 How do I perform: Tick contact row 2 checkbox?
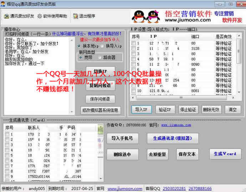point(7,140)
